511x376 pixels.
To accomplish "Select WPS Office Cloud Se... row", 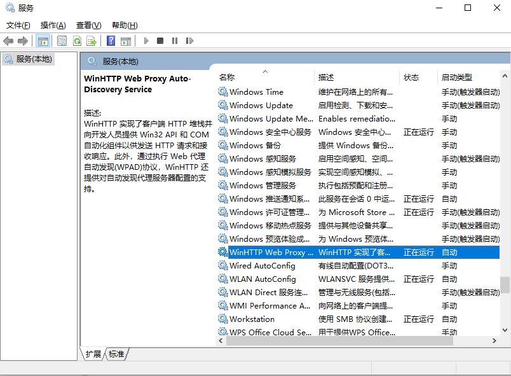I will tap(358, 332).
